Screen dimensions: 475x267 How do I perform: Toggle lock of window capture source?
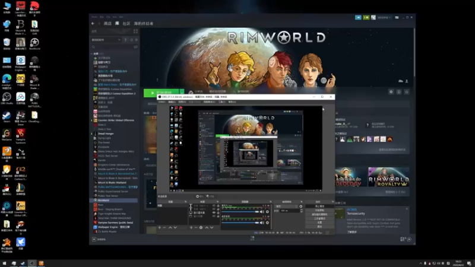(218, 216)
